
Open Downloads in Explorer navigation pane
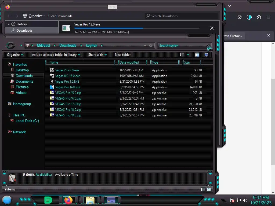(x=24, y=76)
